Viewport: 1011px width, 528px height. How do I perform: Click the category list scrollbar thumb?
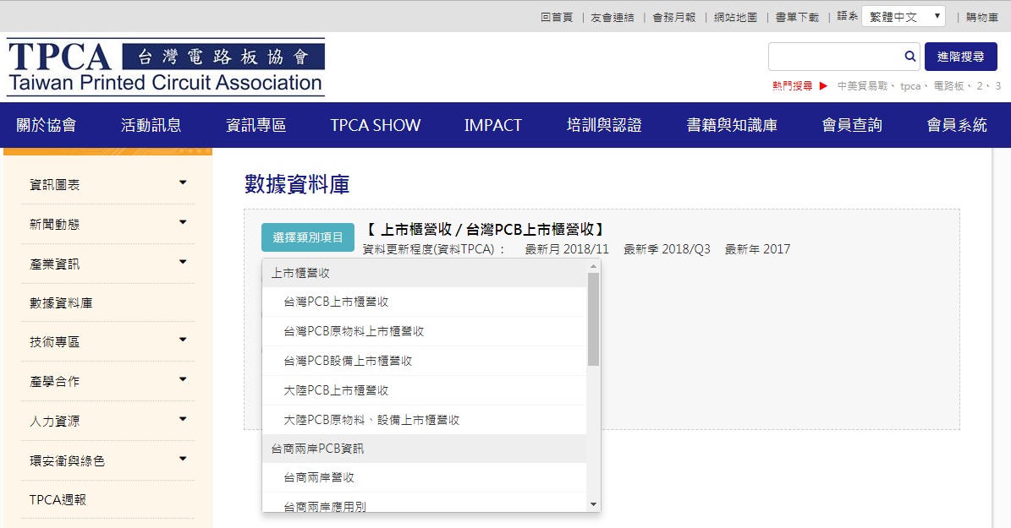[593, 319]
